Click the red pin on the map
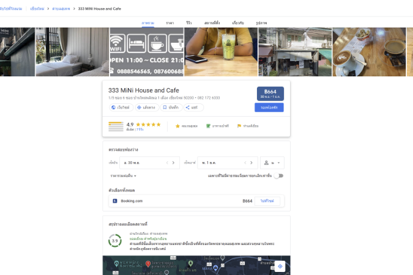This screenshot has height=275, width=413. tap(148, 263)
